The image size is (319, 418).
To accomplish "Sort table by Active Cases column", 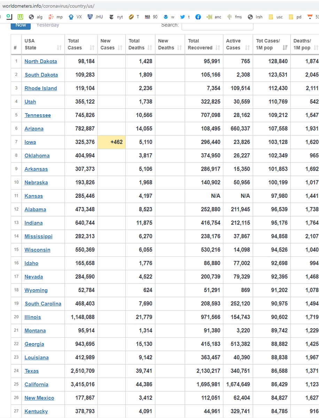I will pos(238,44).
